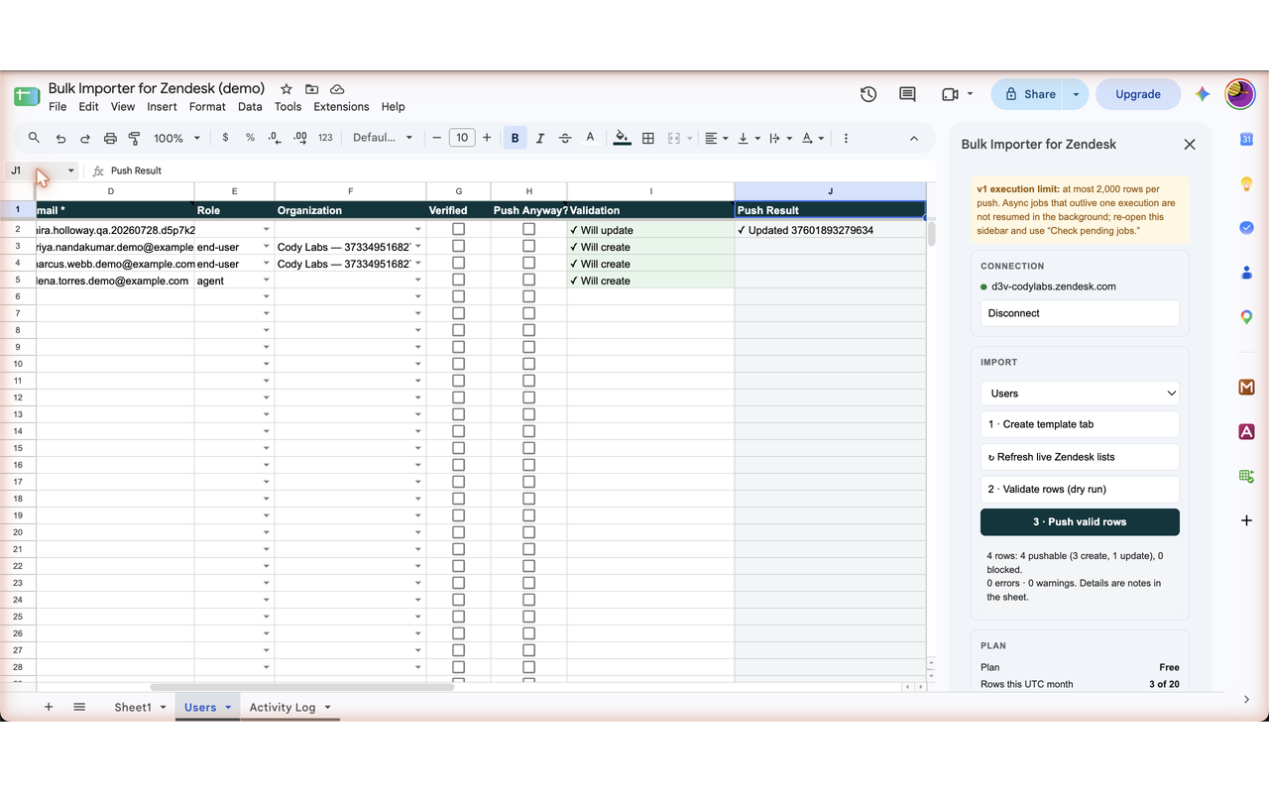Open Role dropdown for row 5 agent
Image resolution: width=1269 pixels, height=793 pixels.
266,281
